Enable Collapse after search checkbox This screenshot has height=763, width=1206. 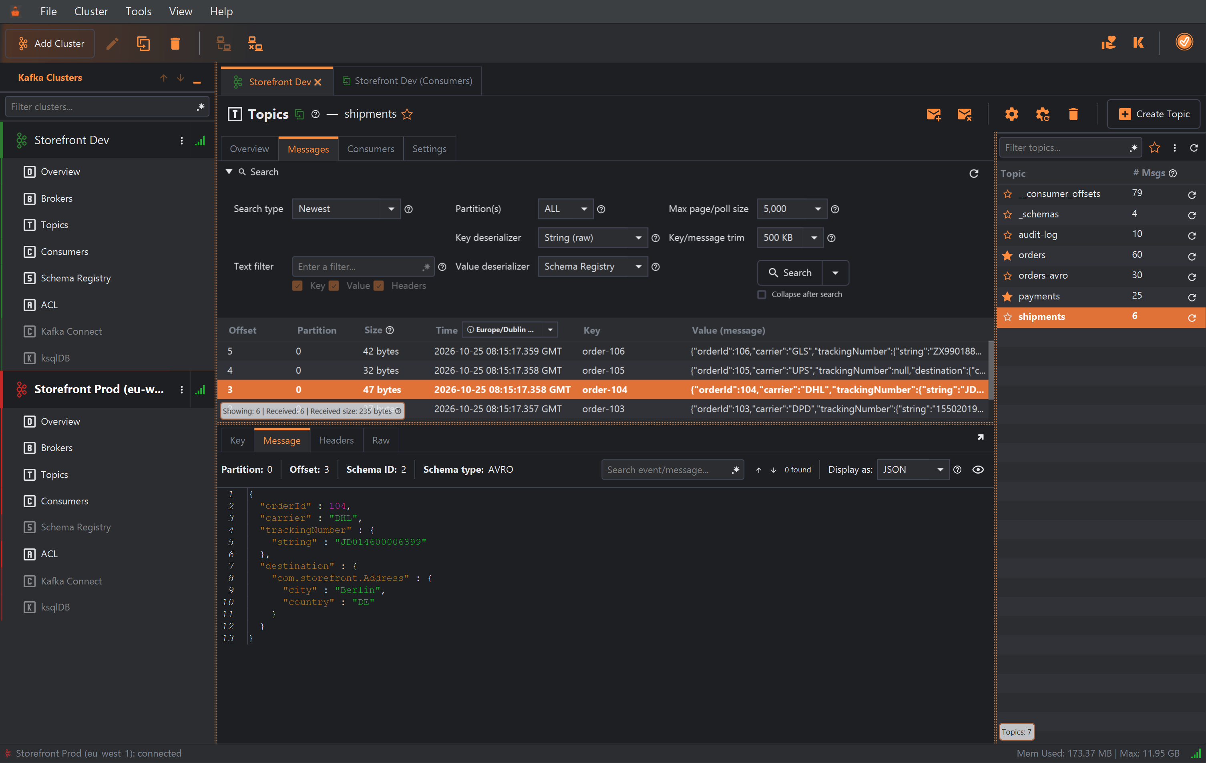pos(762,294)
